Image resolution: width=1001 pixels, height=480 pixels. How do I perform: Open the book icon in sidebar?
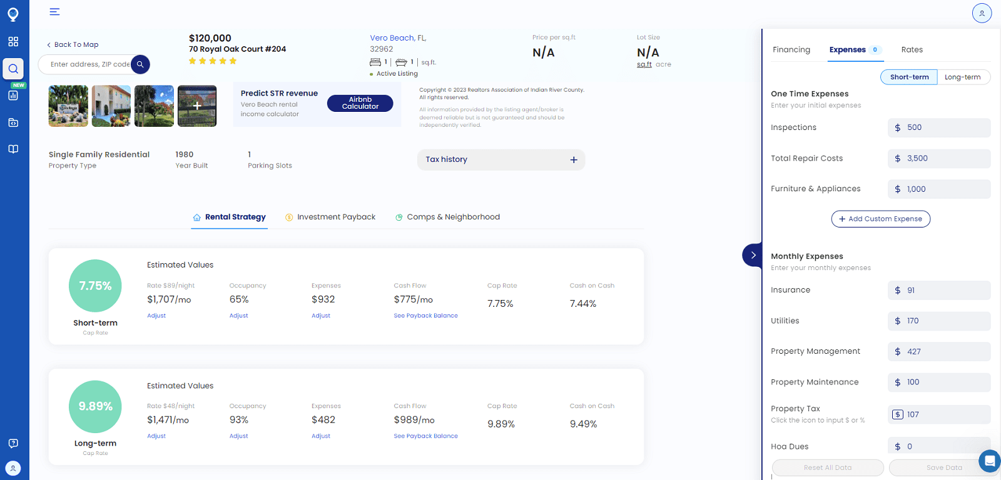tap(13, 149)
